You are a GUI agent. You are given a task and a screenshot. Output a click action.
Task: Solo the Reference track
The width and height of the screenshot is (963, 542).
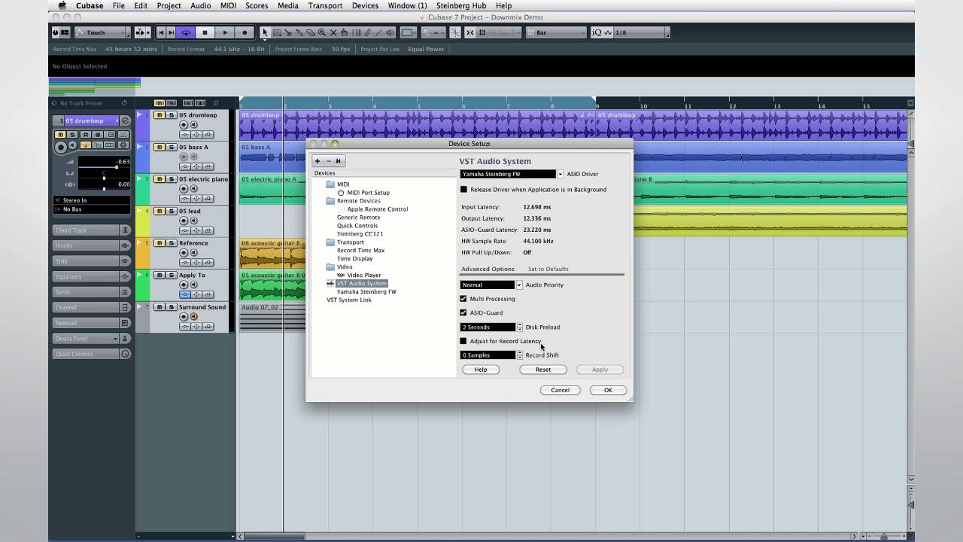[171, 243]
